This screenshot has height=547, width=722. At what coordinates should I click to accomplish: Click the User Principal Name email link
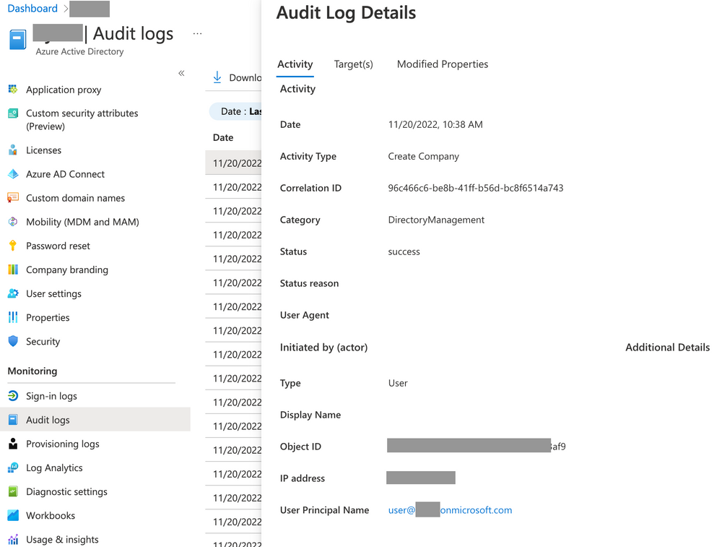[449, 509]
